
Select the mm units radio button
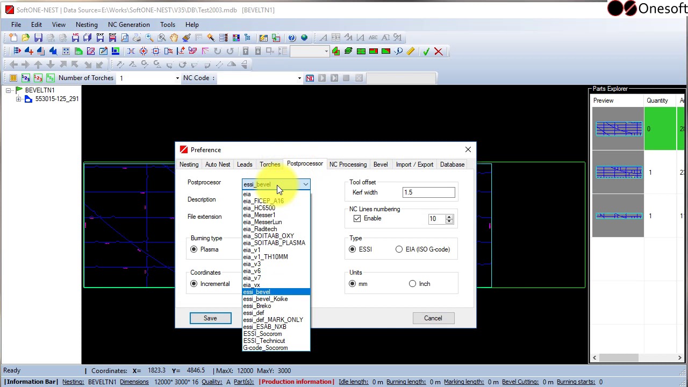[x=353, y=284]
